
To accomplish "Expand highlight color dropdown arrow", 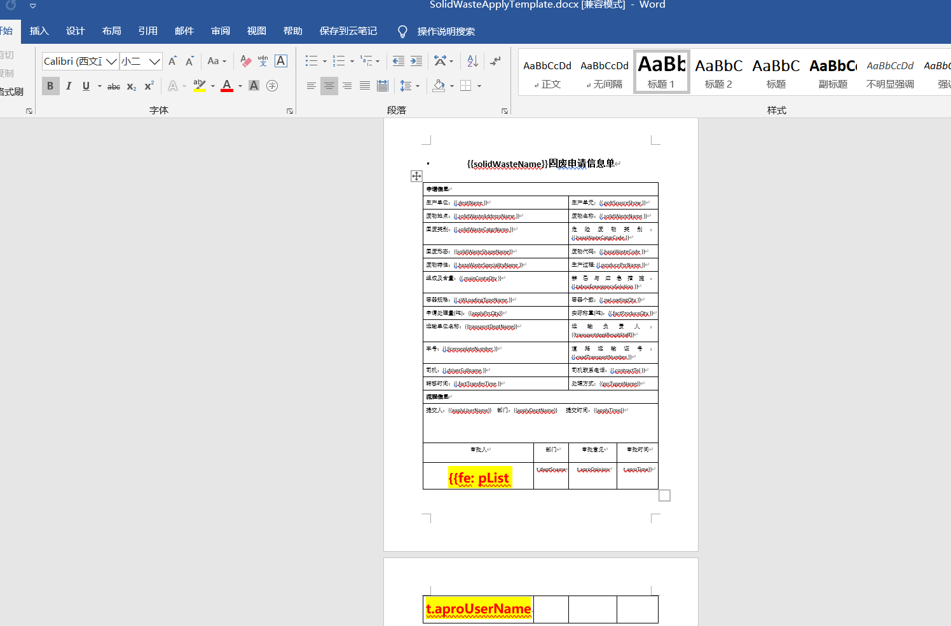I will 213,86.
